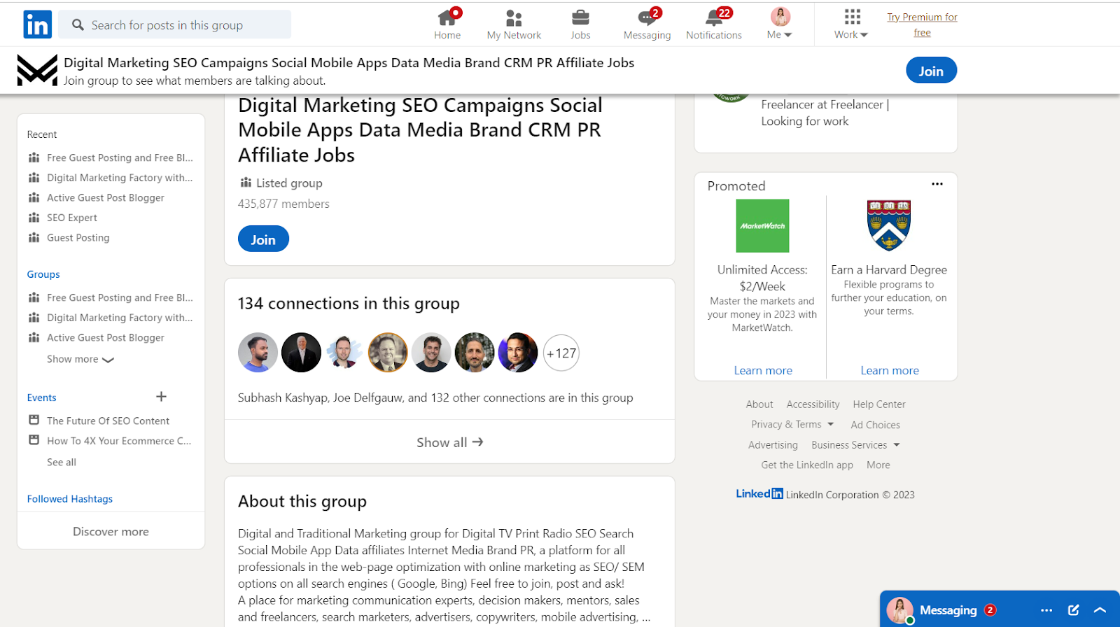This screenshot has width=1120, height=627.
Task: Click the search posts input field
Action: pos(175,25)
